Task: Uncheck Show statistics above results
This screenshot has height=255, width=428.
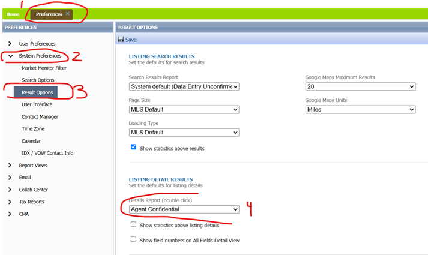Action: [134, 147]
